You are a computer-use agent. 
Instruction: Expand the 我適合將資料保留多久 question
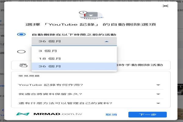click(91, 94)
